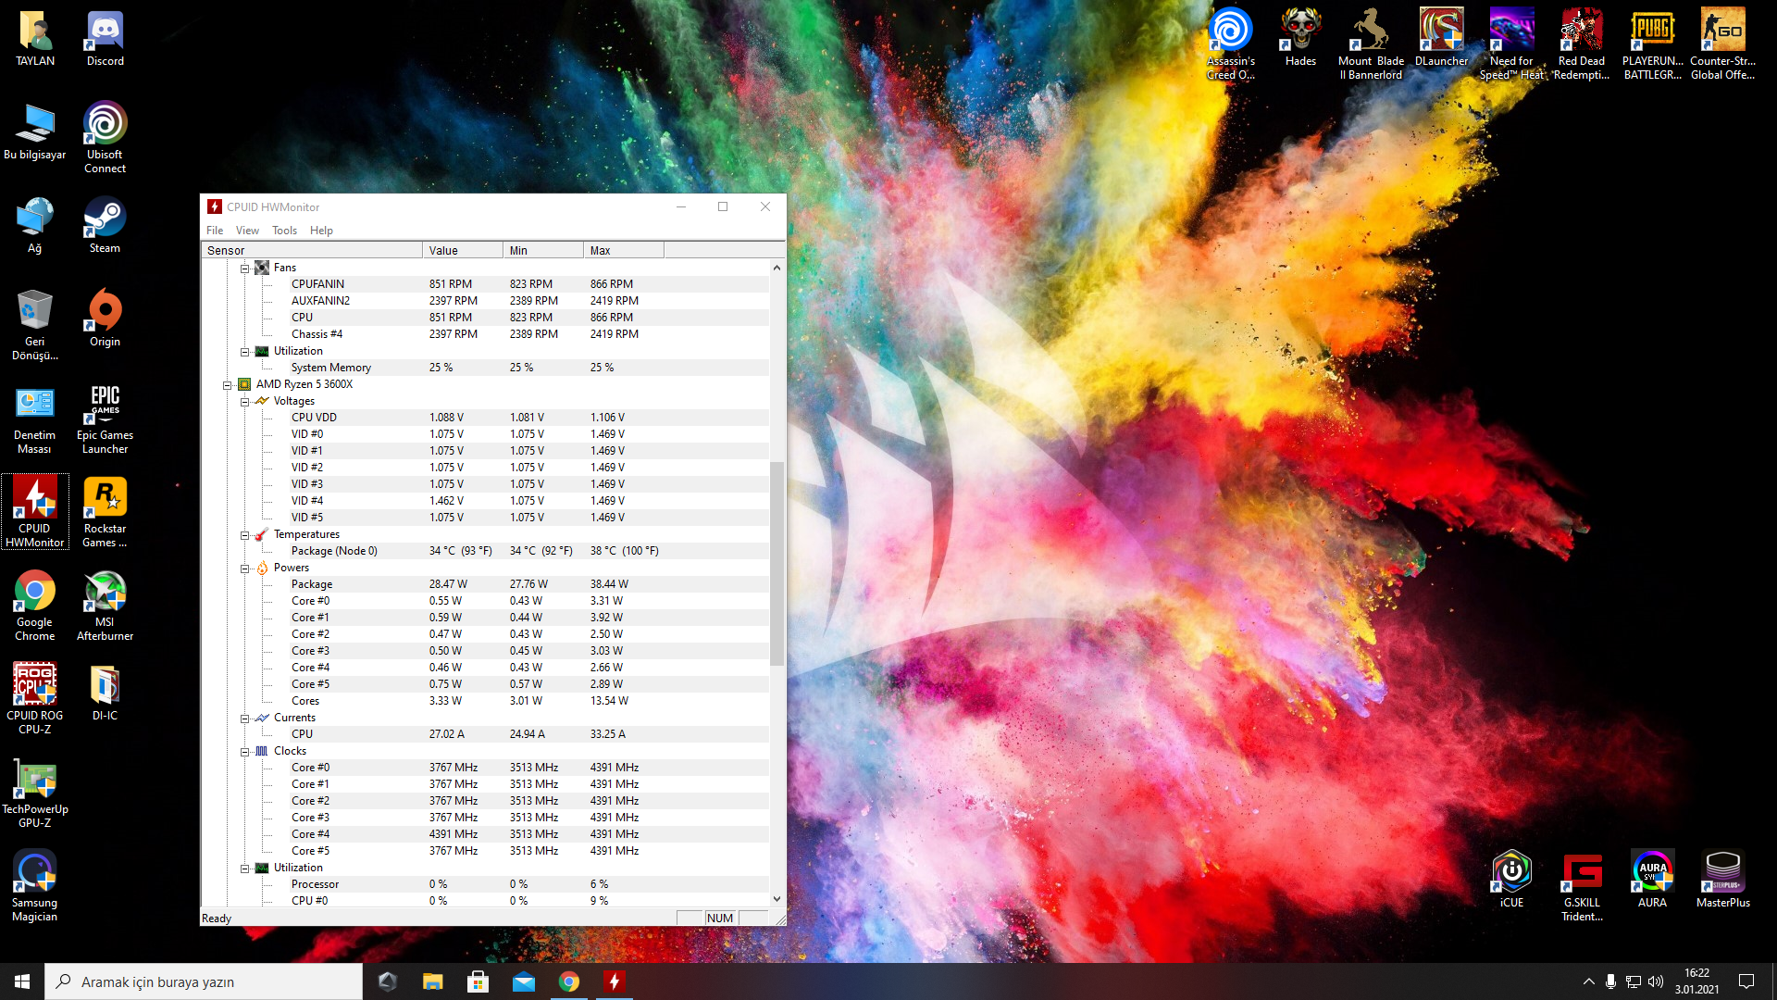Image resolution: width=1777 pixels, height=1000 pixels.
Task: Click the Min column header
Action: point(543,250)
